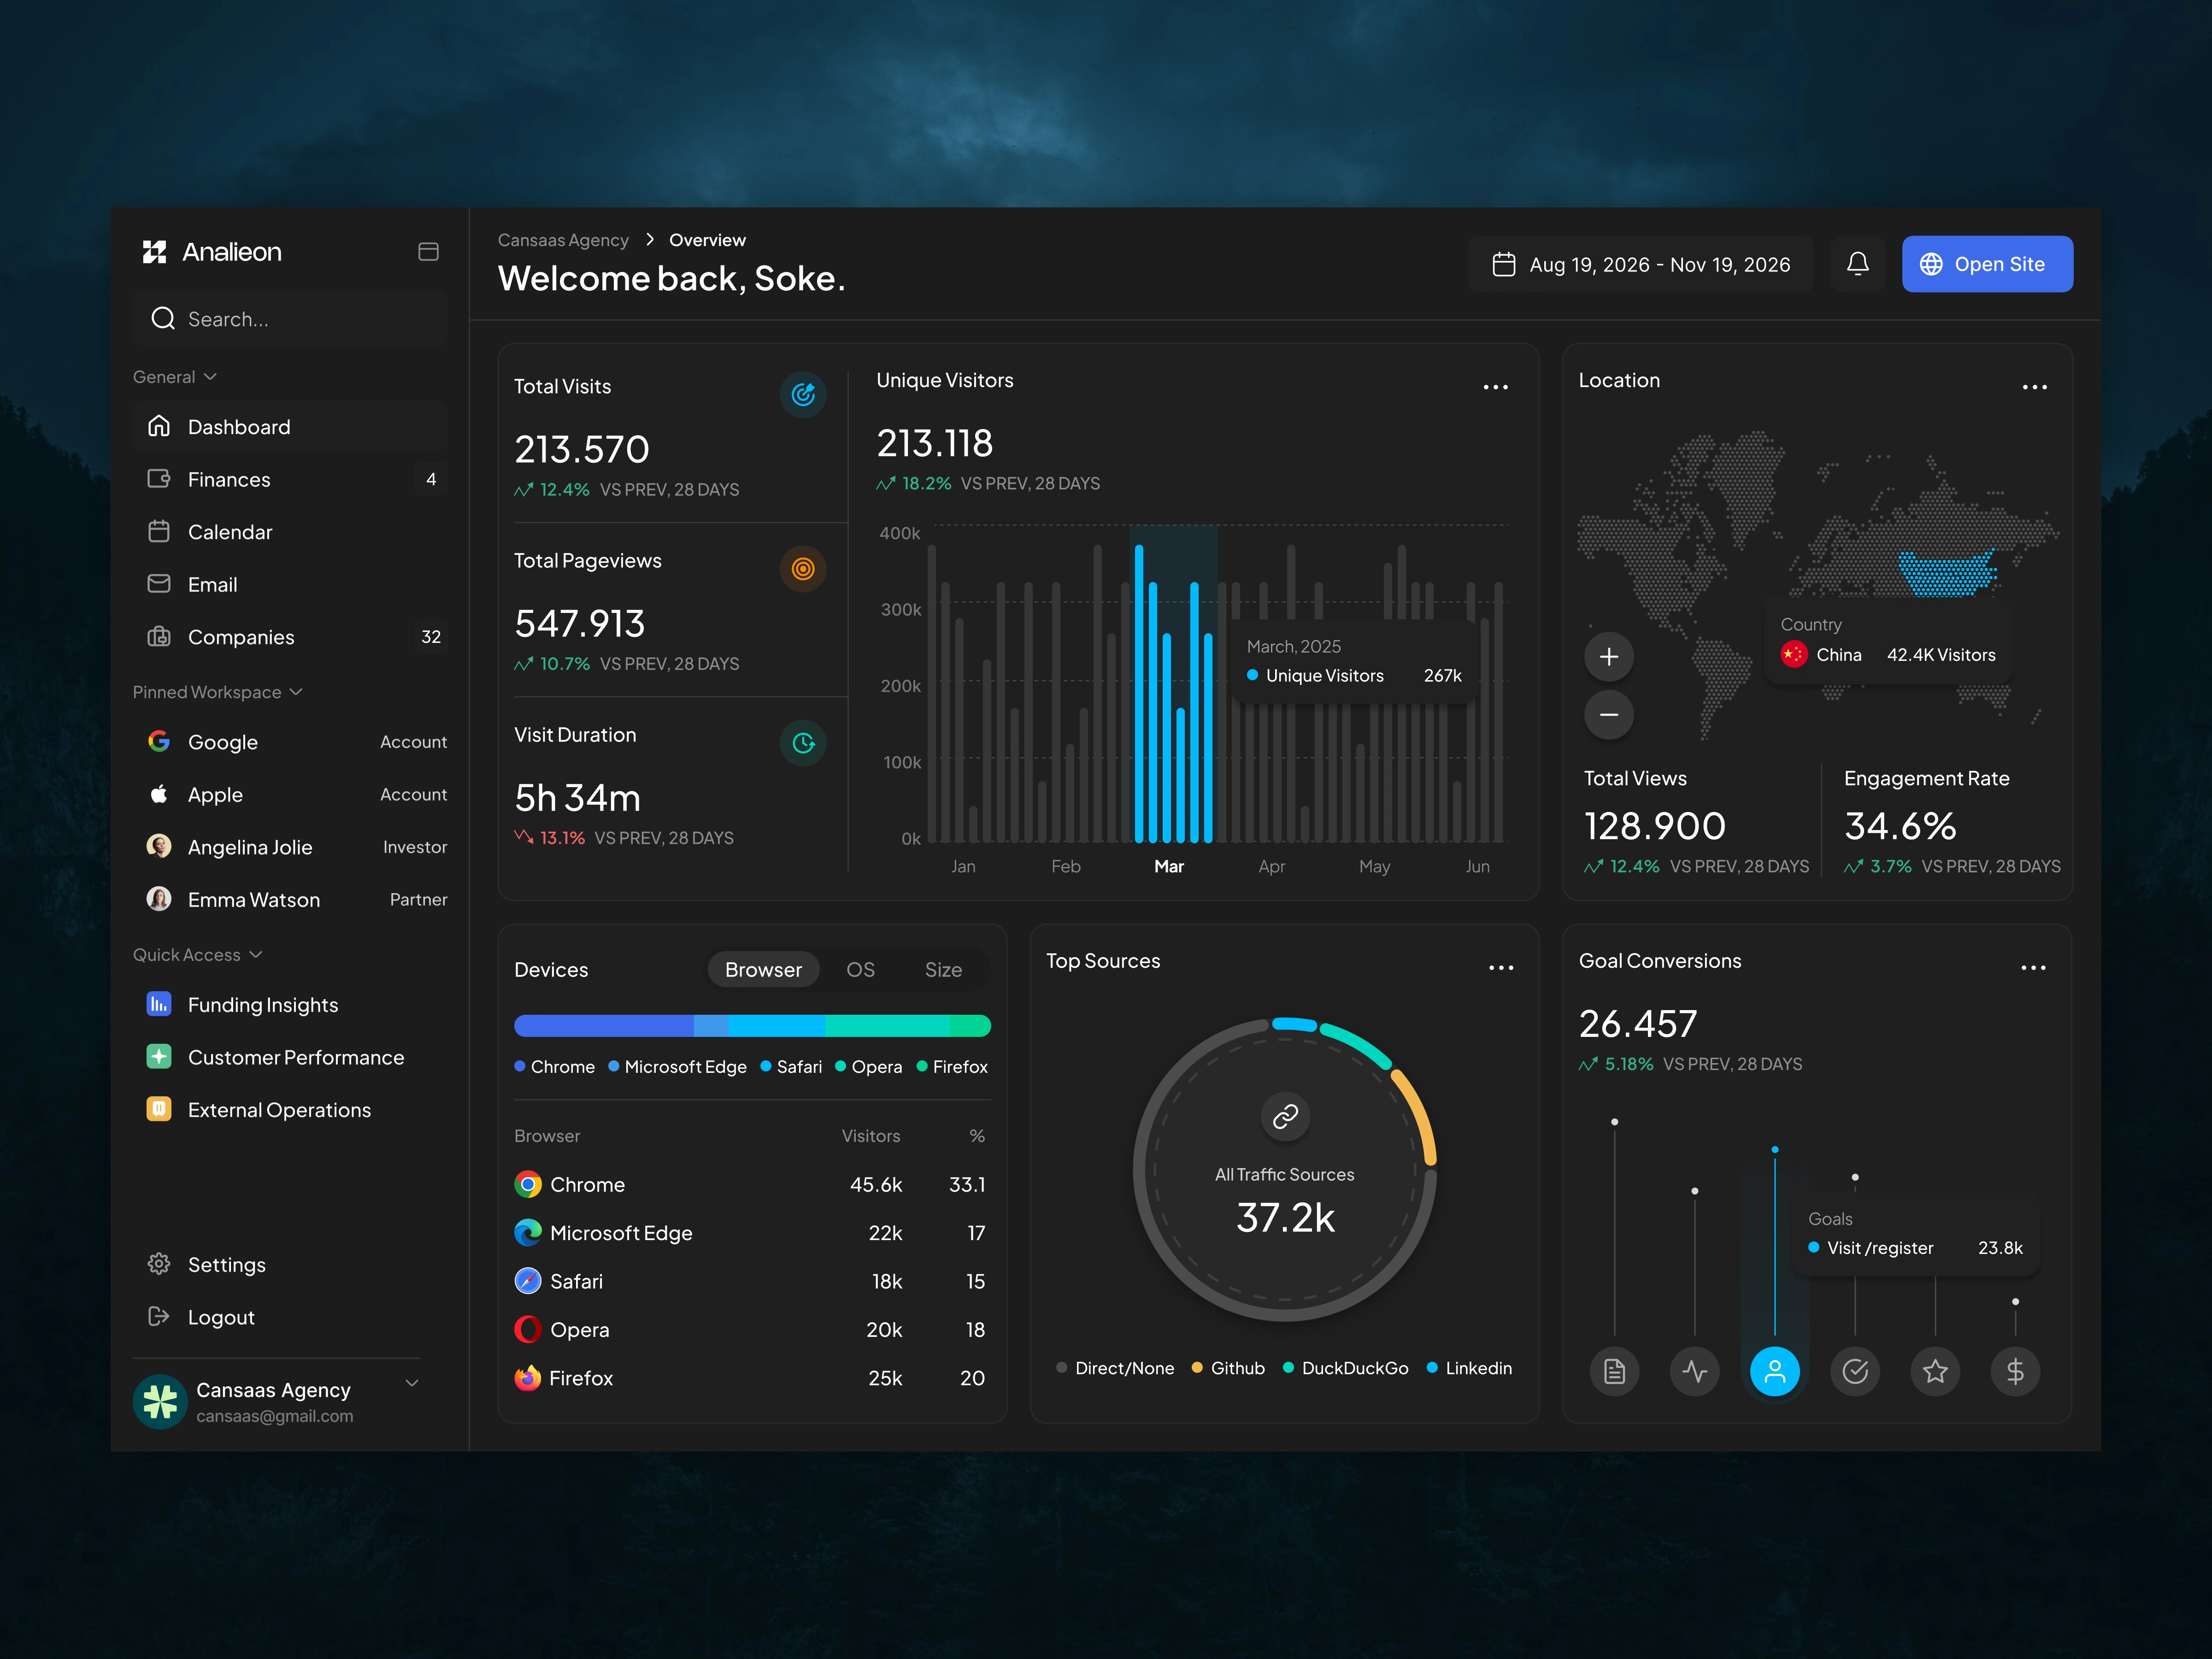Select the activity pulse goal icon
Viewport: 2212px width, 1659px height.
pos(1694,1371)
